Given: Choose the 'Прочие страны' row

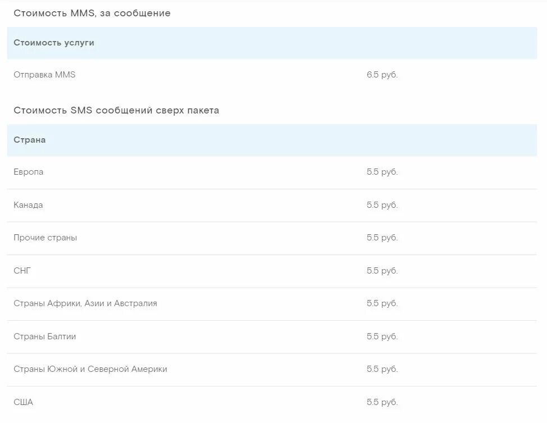Looking at the screenshot, I should (272, 238).
